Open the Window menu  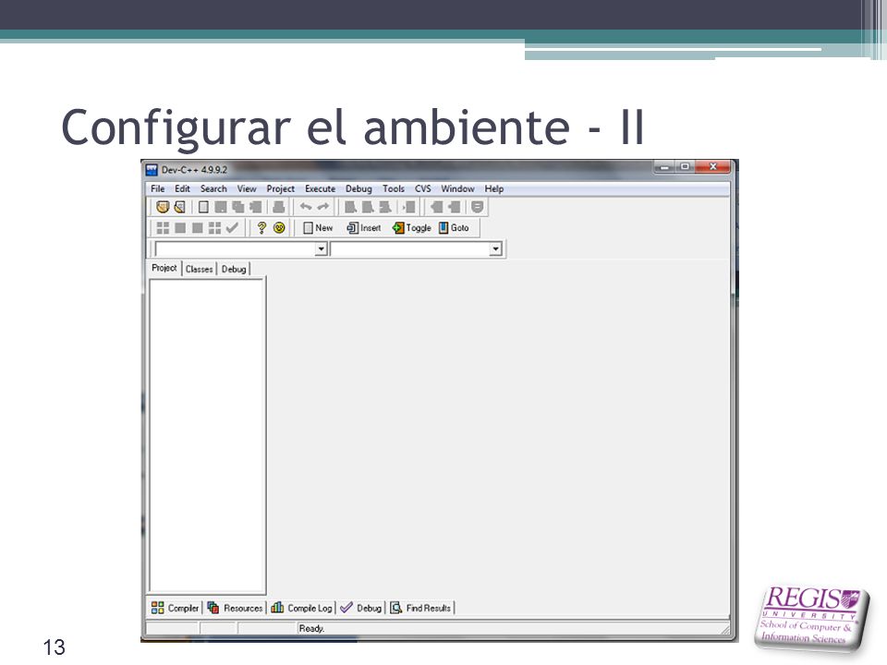click(457, 188)
